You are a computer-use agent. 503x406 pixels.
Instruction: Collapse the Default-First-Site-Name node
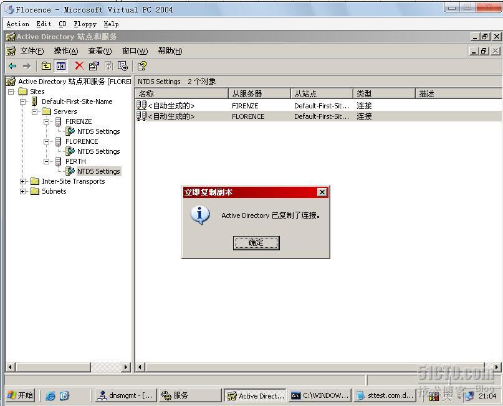click(x=23, y=101)
